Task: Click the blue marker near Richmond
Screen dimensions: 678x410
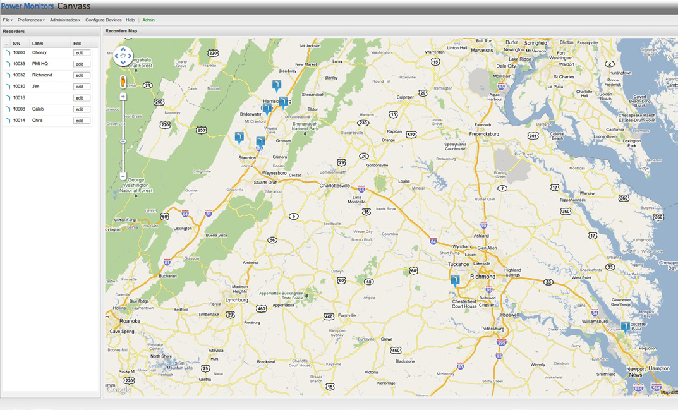Action: [x=454, y=278]
